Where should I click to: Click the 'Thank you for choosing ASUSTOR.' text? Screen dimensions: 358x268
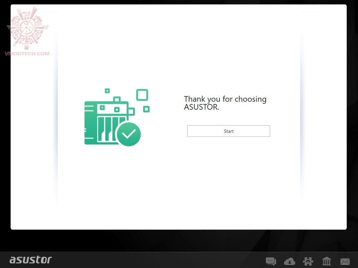tap(225, 103)
